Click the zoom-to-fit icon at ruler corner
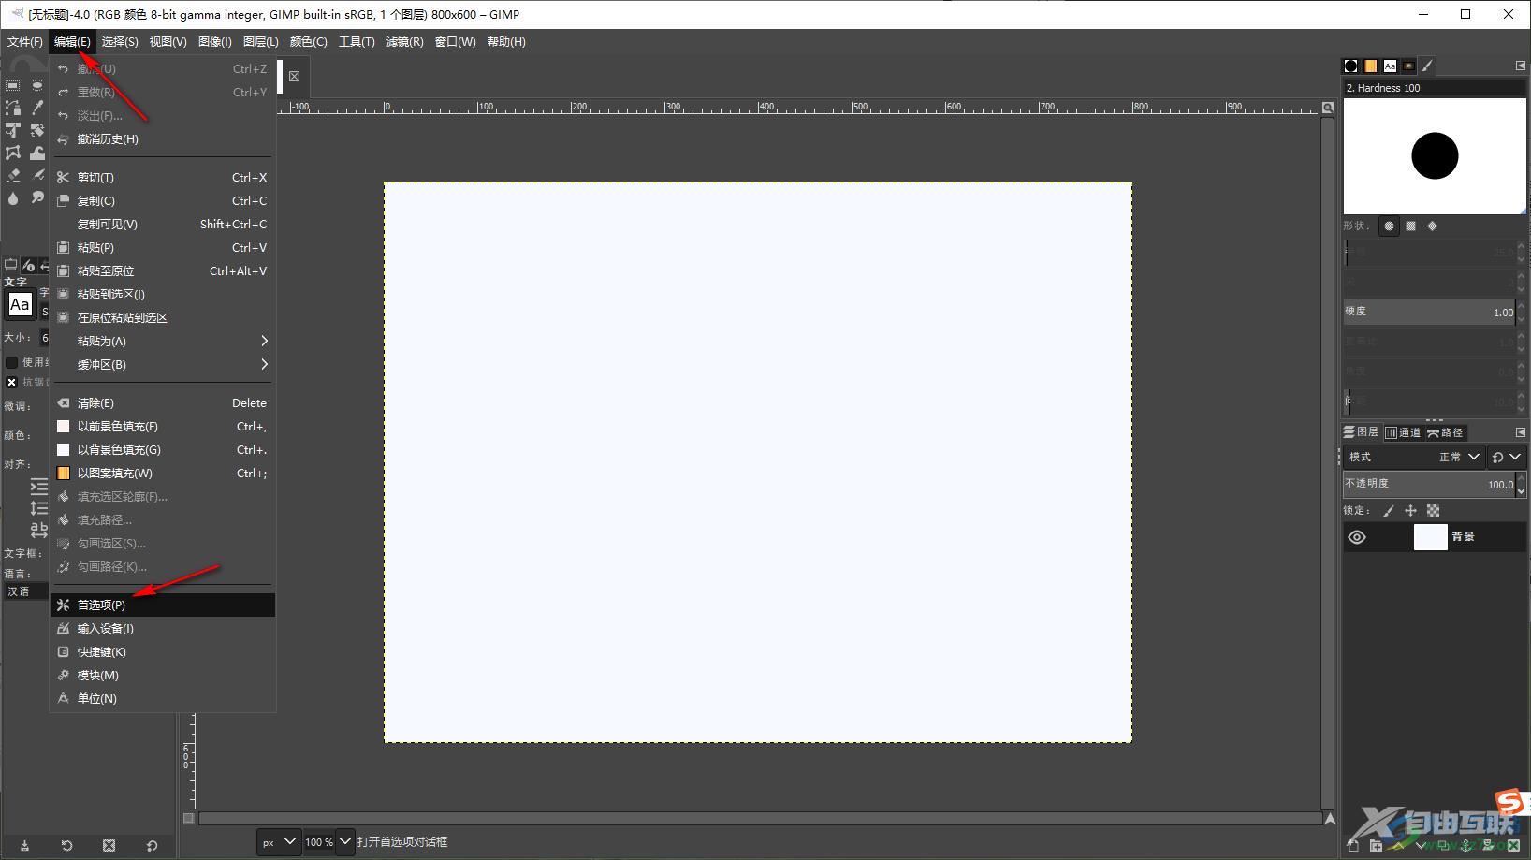1531x860 pixels. (1328, 108)
